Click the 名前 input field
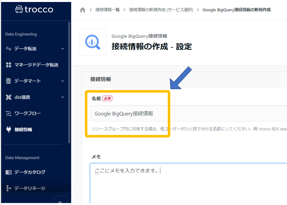The width and height of the screenshot is (287, 205). coord(186,114)
